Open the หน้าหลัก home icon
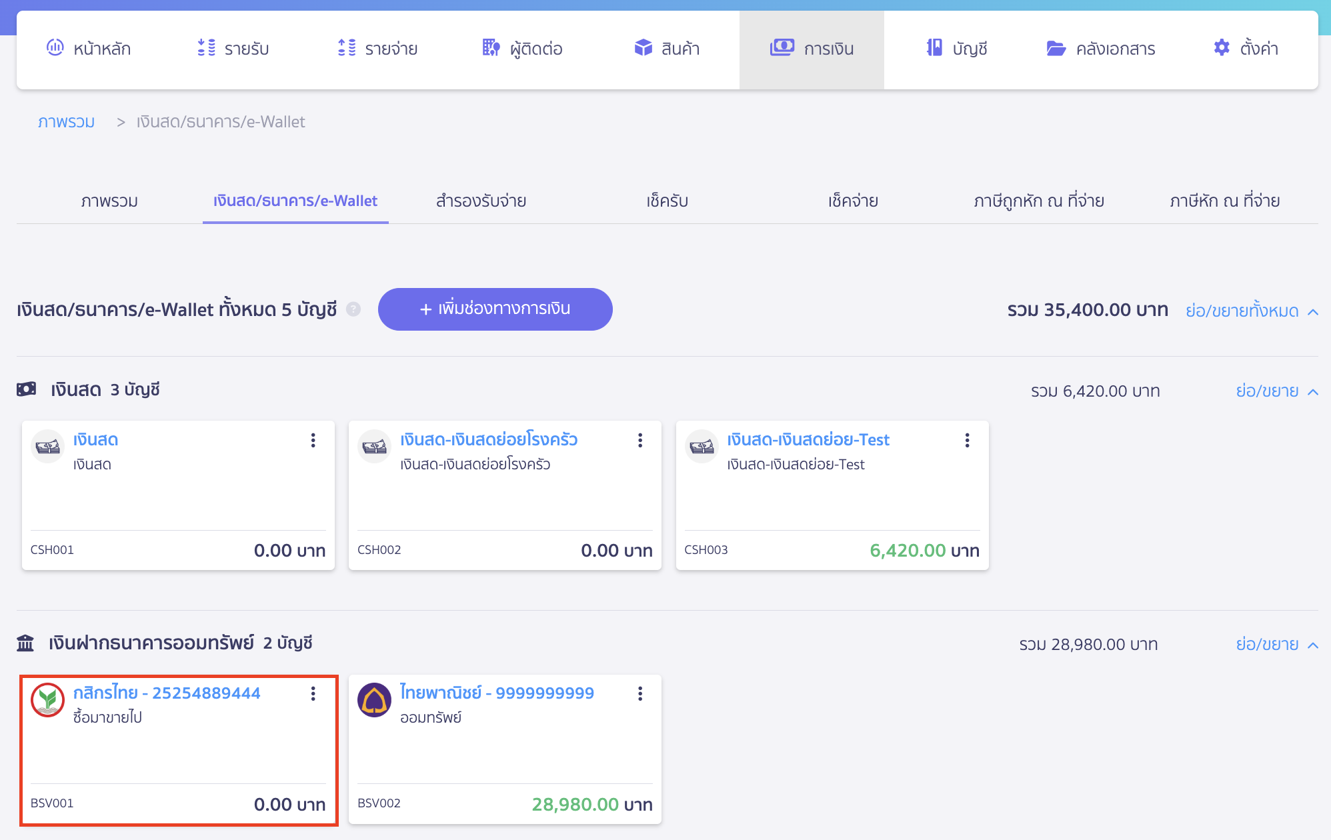1331x840 pixels. (55, 48)
